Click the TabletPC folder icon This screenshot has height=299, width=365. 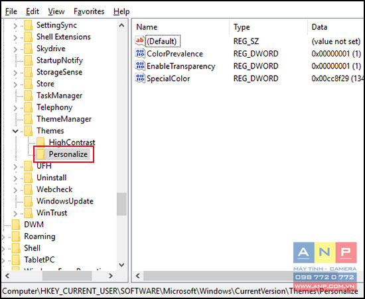pyautogui.click(x=16, y=260)
